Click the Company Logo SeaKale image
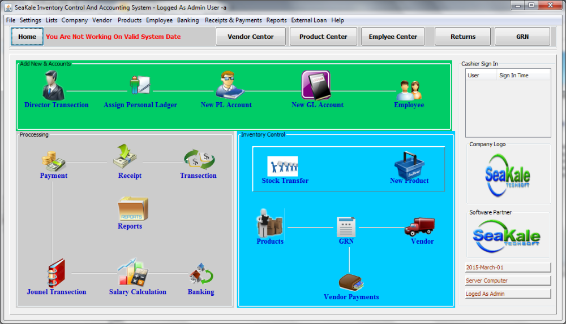566x324 pixels. [508, 176]
